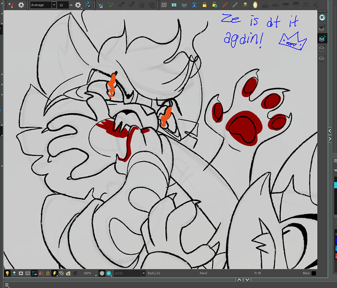Toggle the small orange lock in bottom bar
The image size is (337, 288).
tap(48, 273)
